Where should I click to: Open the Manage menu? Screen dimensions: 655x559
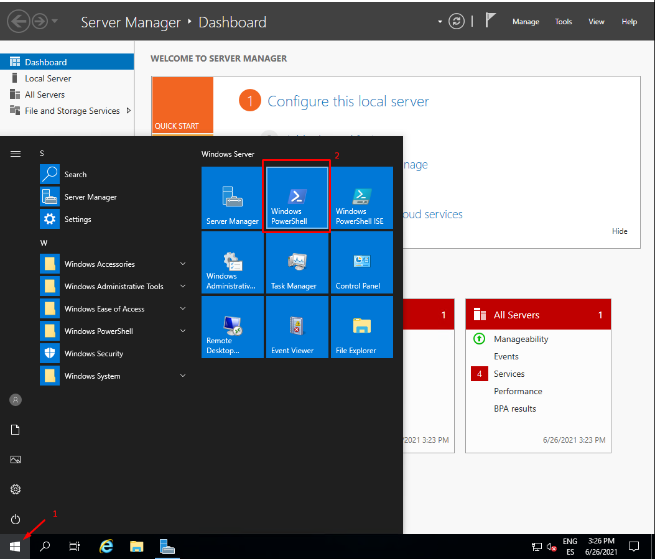pyautogui.click(x=526, y=22)
